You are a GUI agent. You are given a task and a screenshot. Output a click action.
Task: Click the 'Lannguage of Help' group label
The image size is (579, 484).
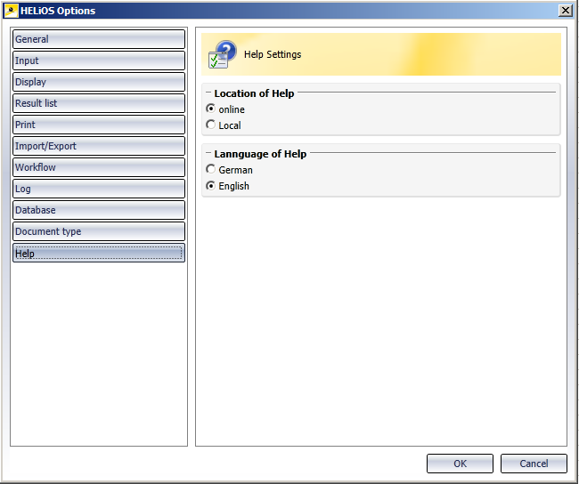point(260,154)
